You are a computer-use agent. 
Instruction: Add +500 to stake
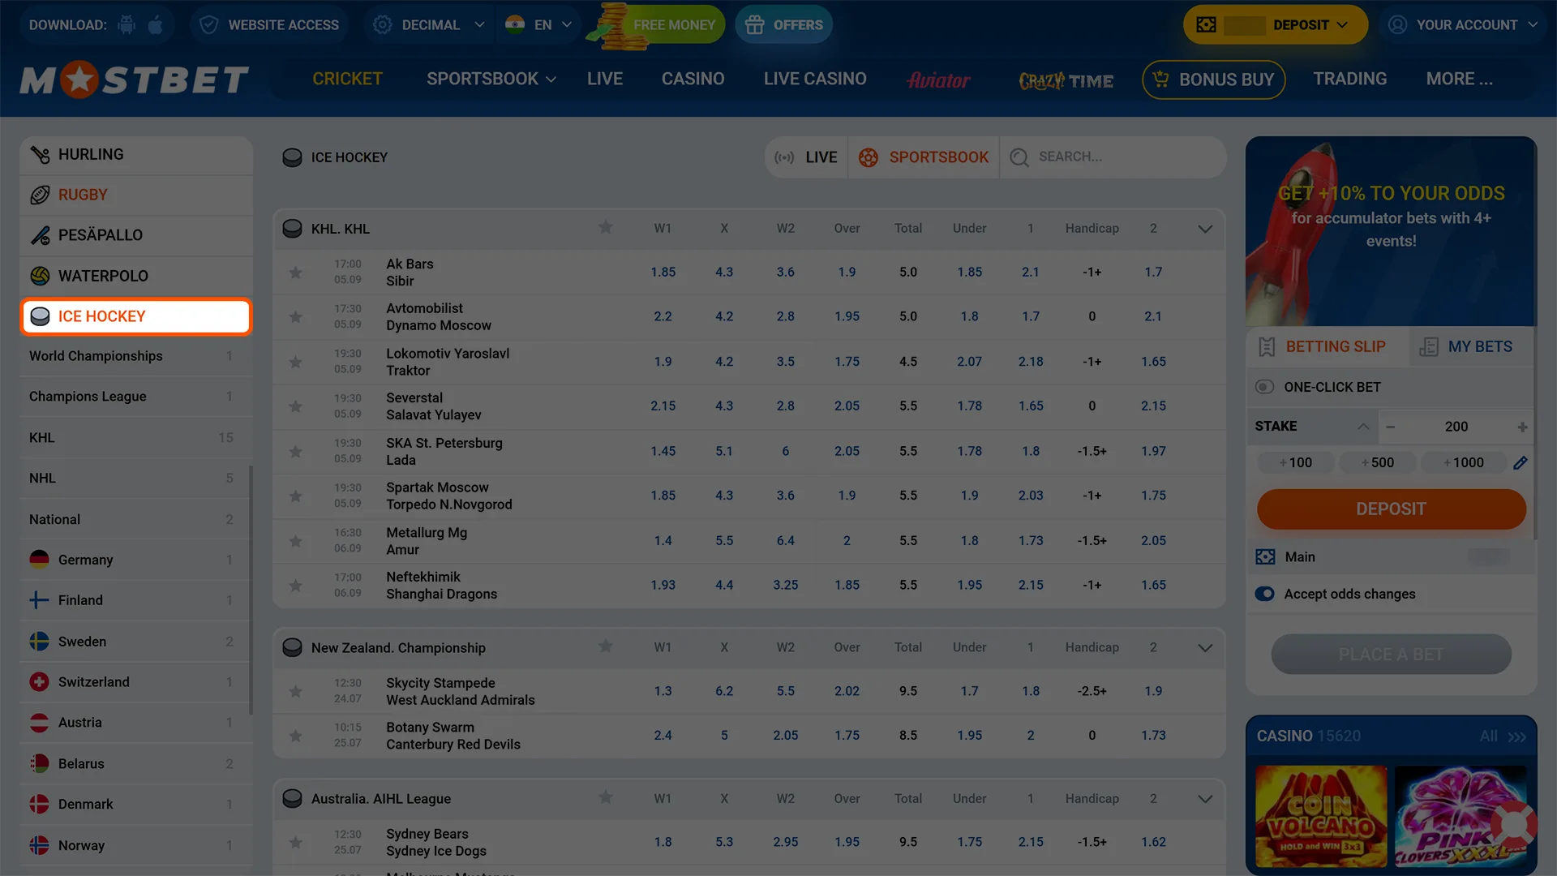[1378, 462]
